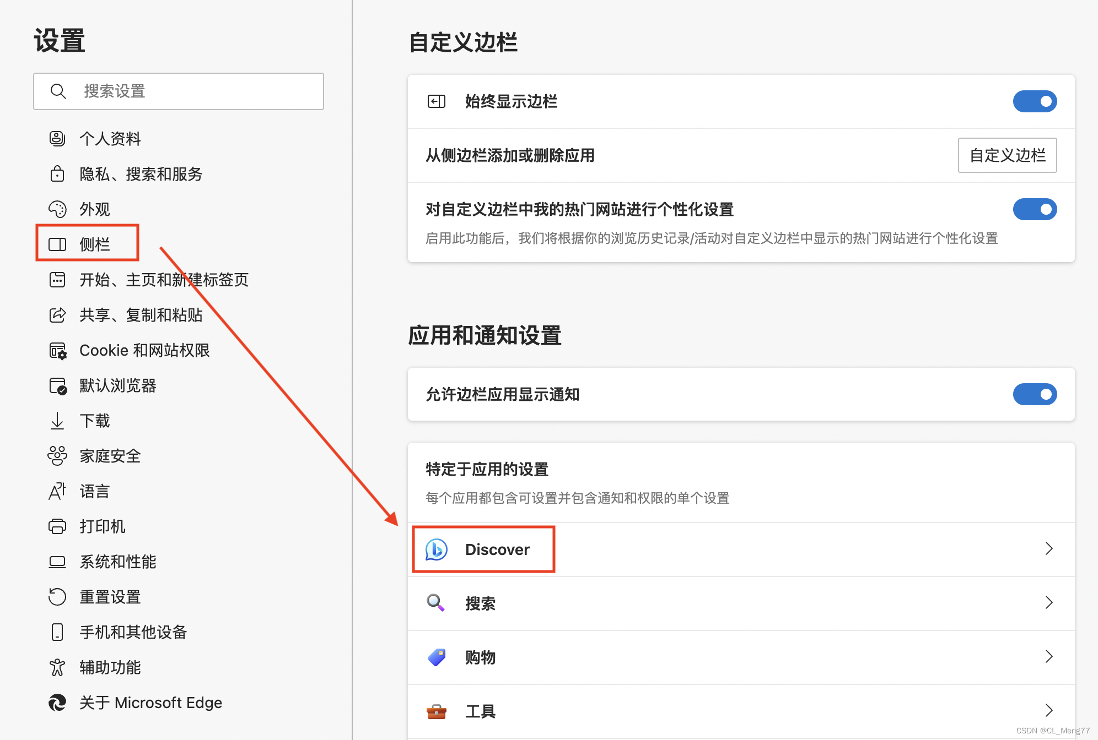Disable 允许边栏应用显示通知 switch

click(x=1035, y=394)
